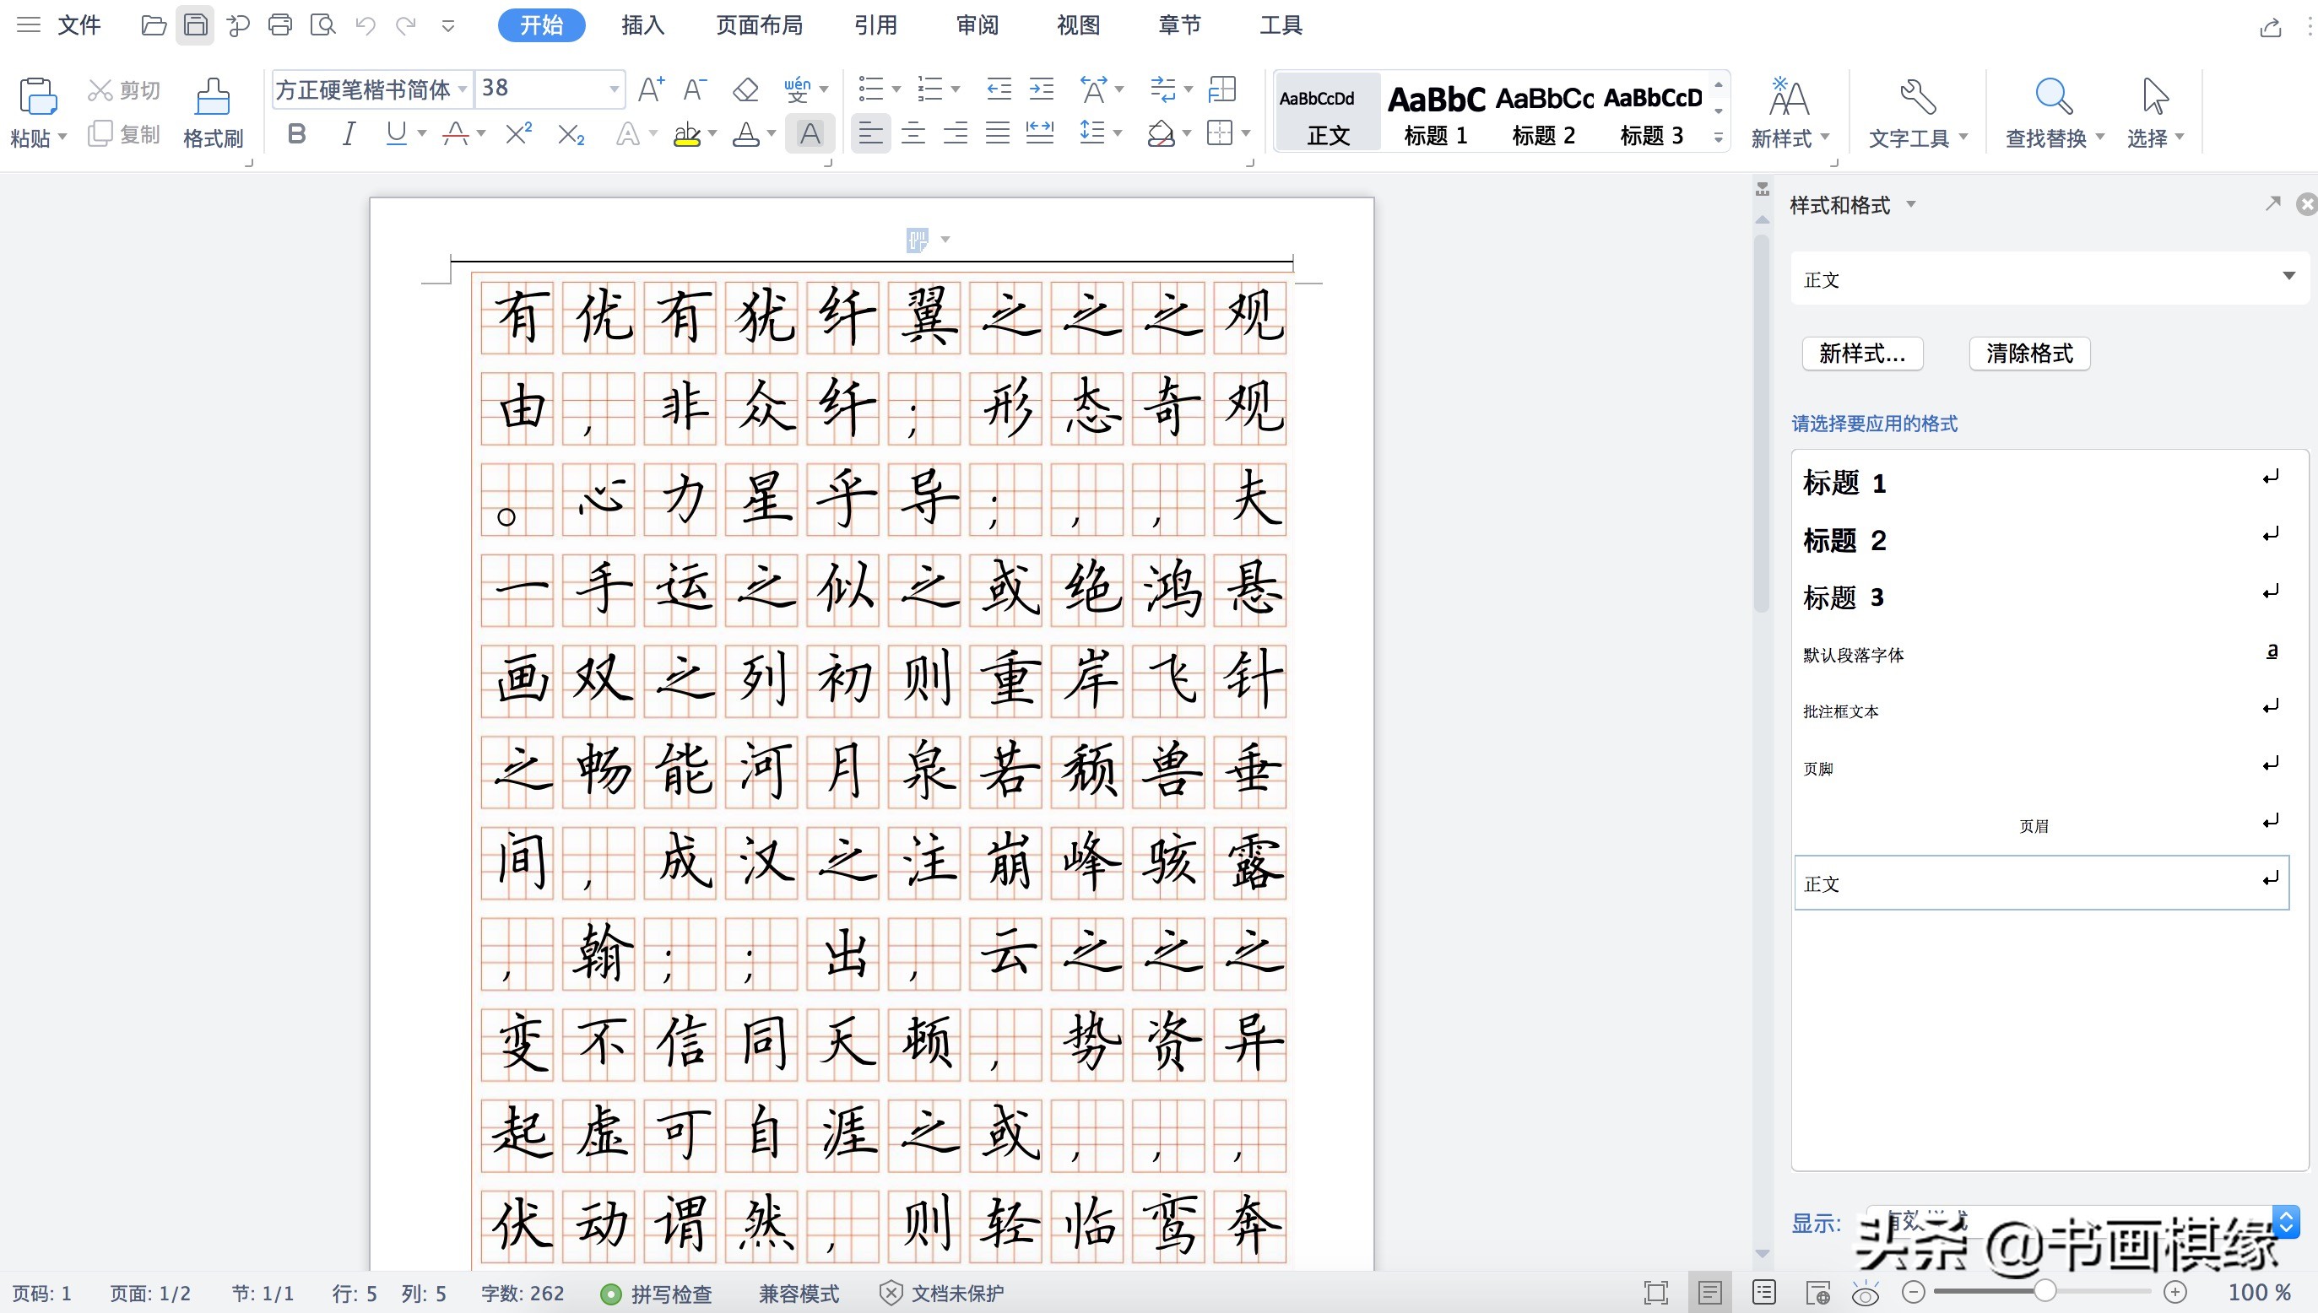Apply the 标题 1 style from ribbon gallery
Image resolution: width=2318 pixels, height=1313 pixels.
coord(1436,113)
